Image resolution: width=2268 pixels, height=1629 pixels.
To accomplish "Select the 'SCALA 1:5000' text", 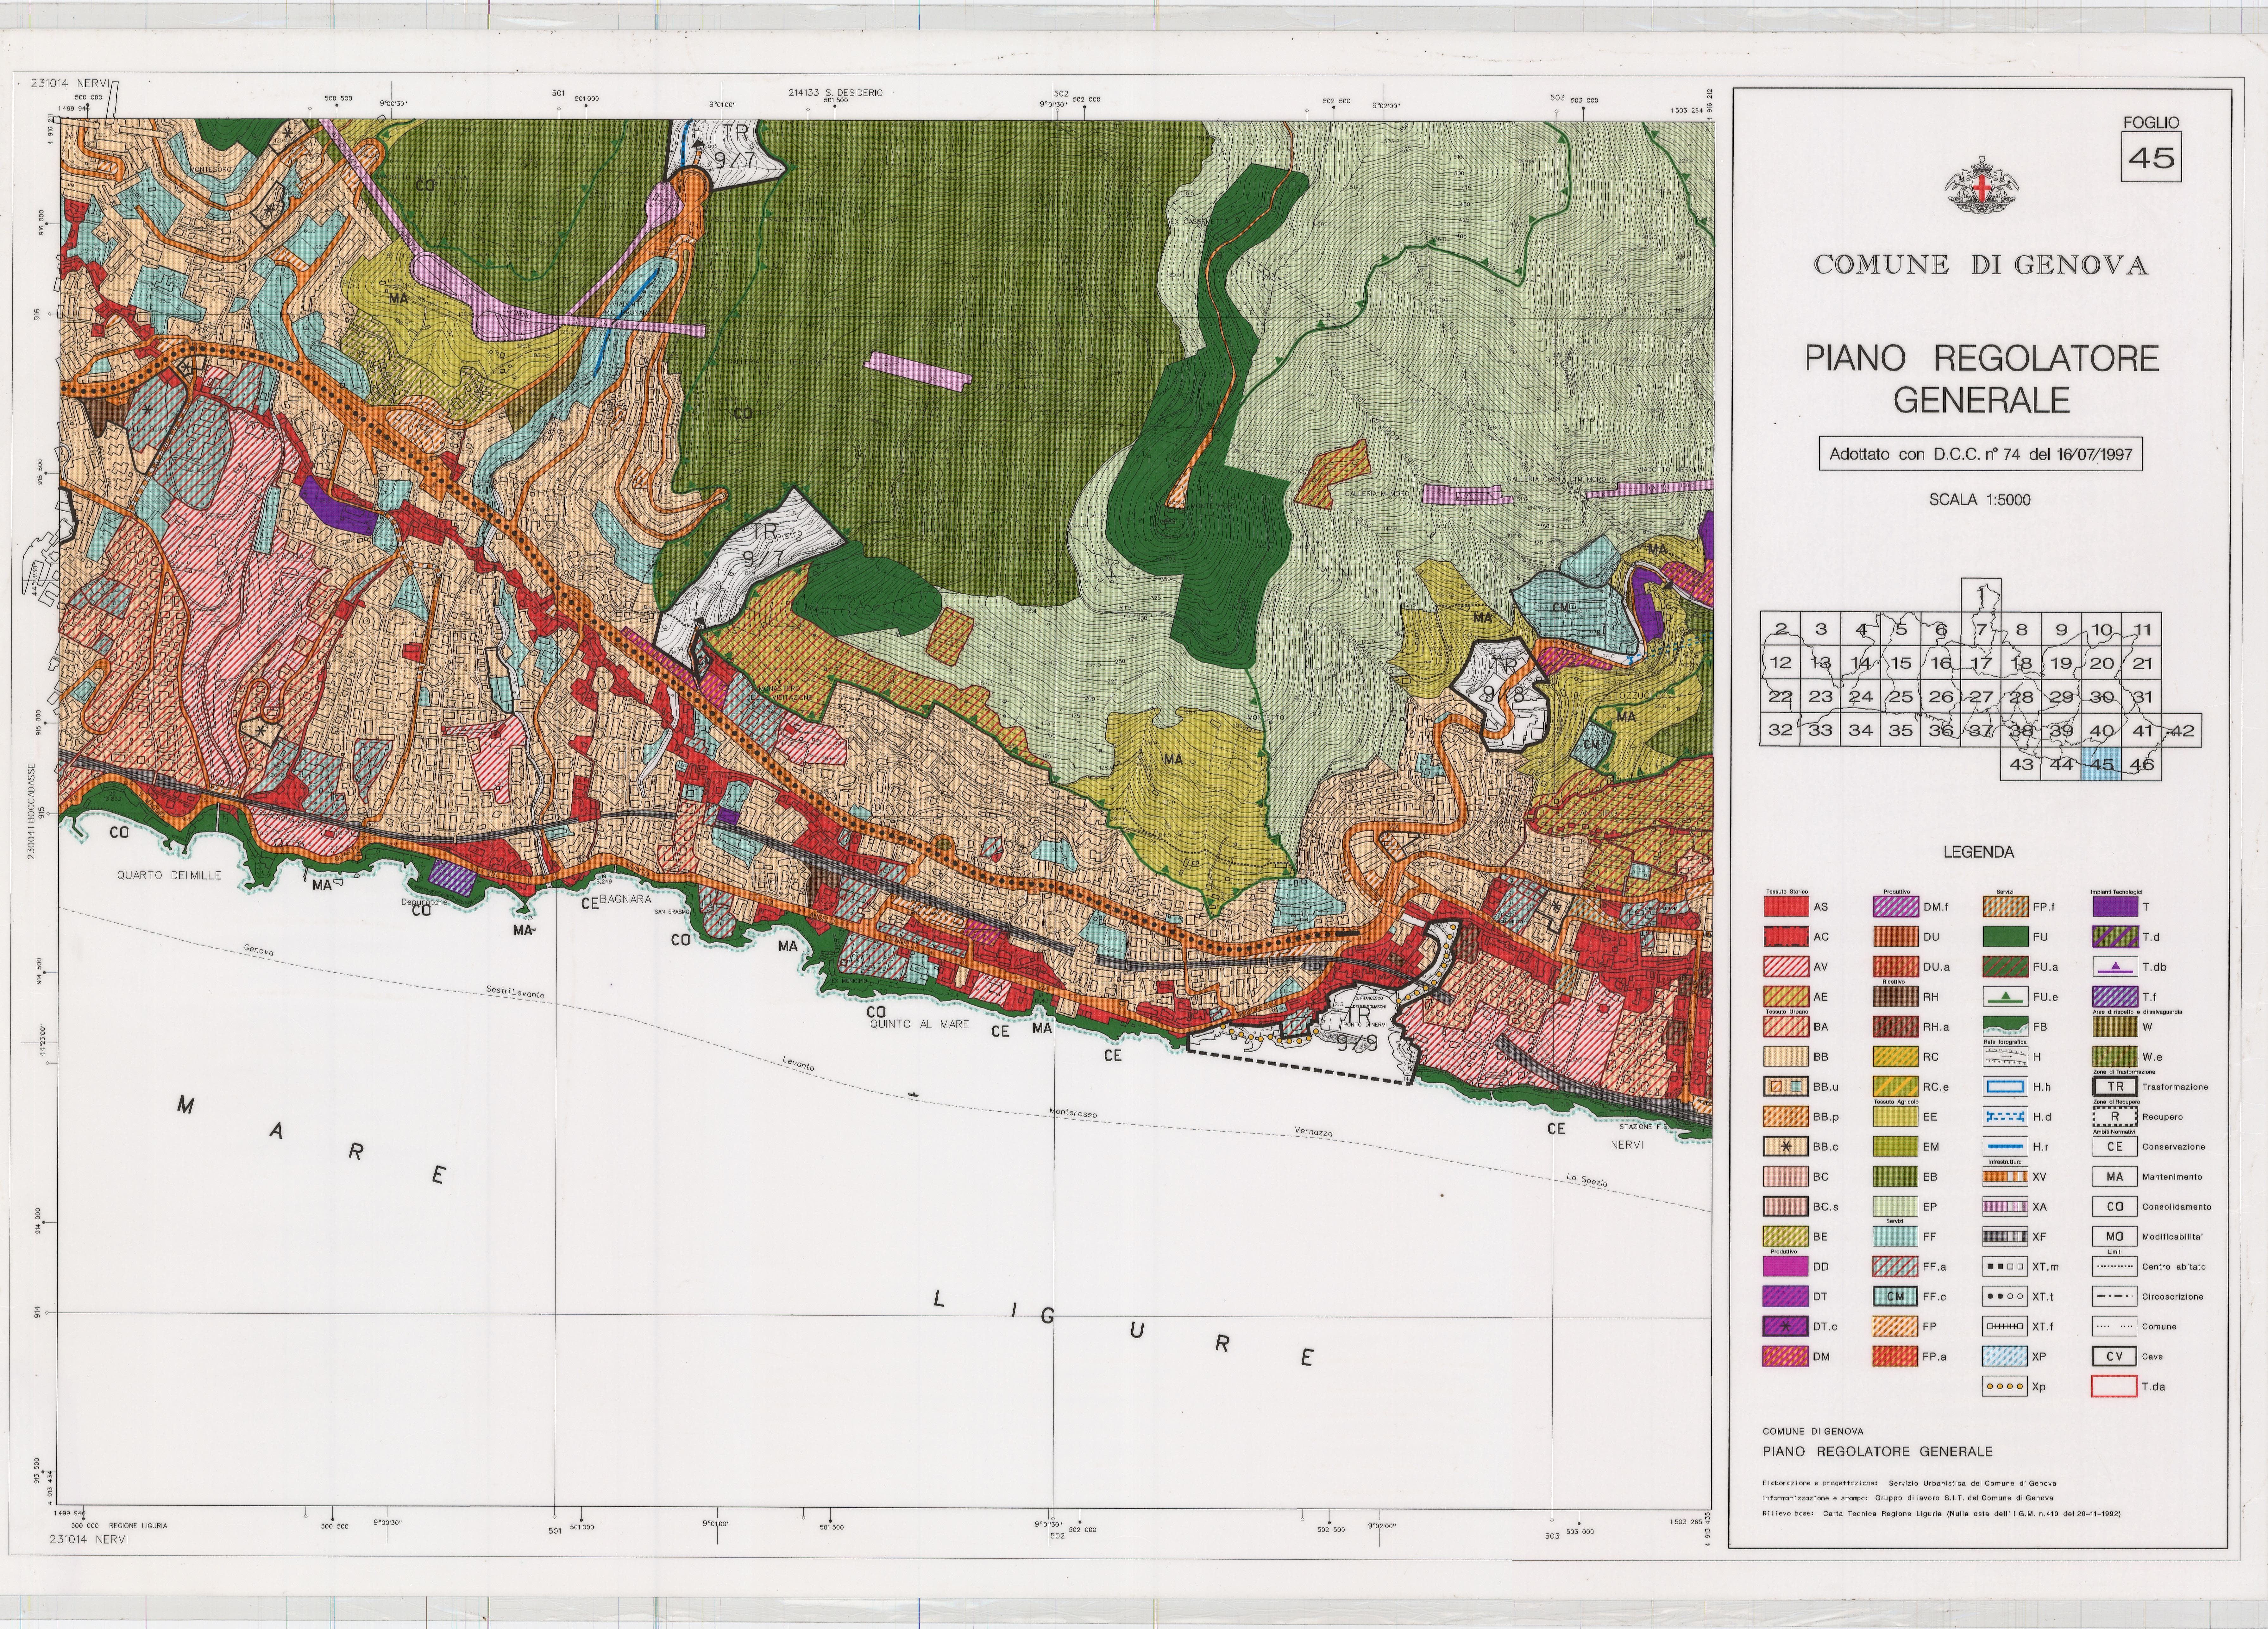I will [1980, 500].
